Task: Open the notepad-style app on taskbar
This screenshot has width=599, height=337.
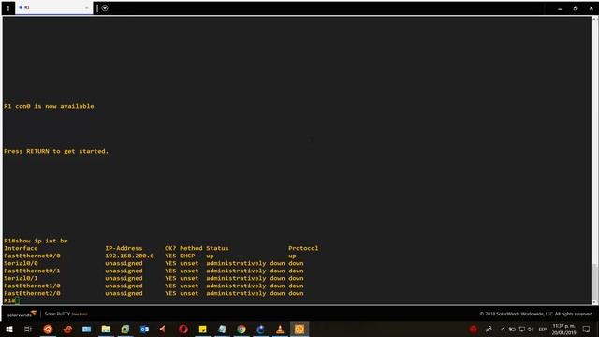Action: point(222,329)
